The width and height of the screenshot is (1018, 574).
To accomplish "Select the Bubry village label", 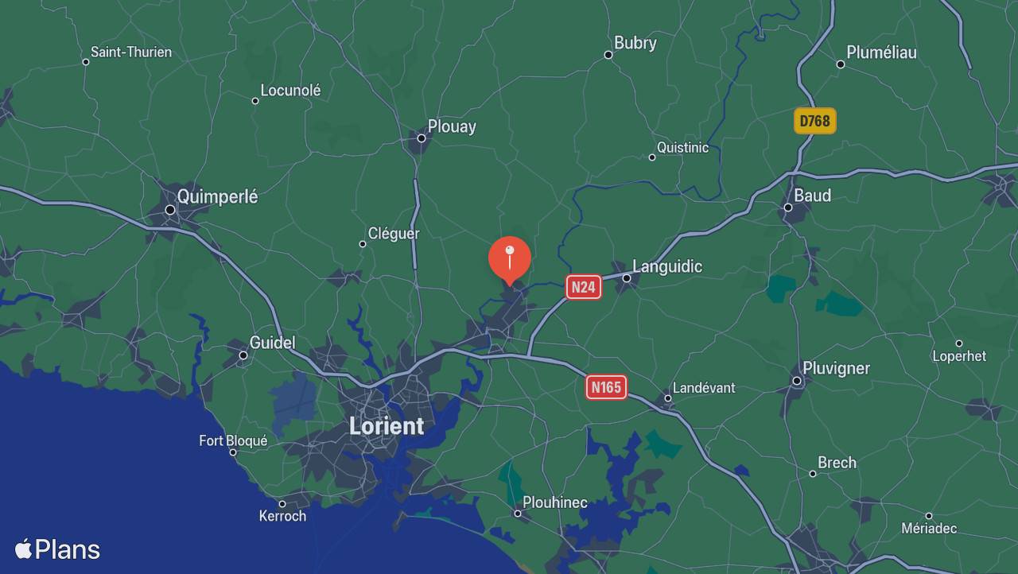I will coord(635,43).
